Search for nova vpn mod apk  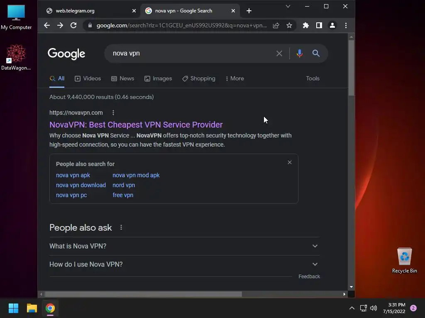(136, 175)
